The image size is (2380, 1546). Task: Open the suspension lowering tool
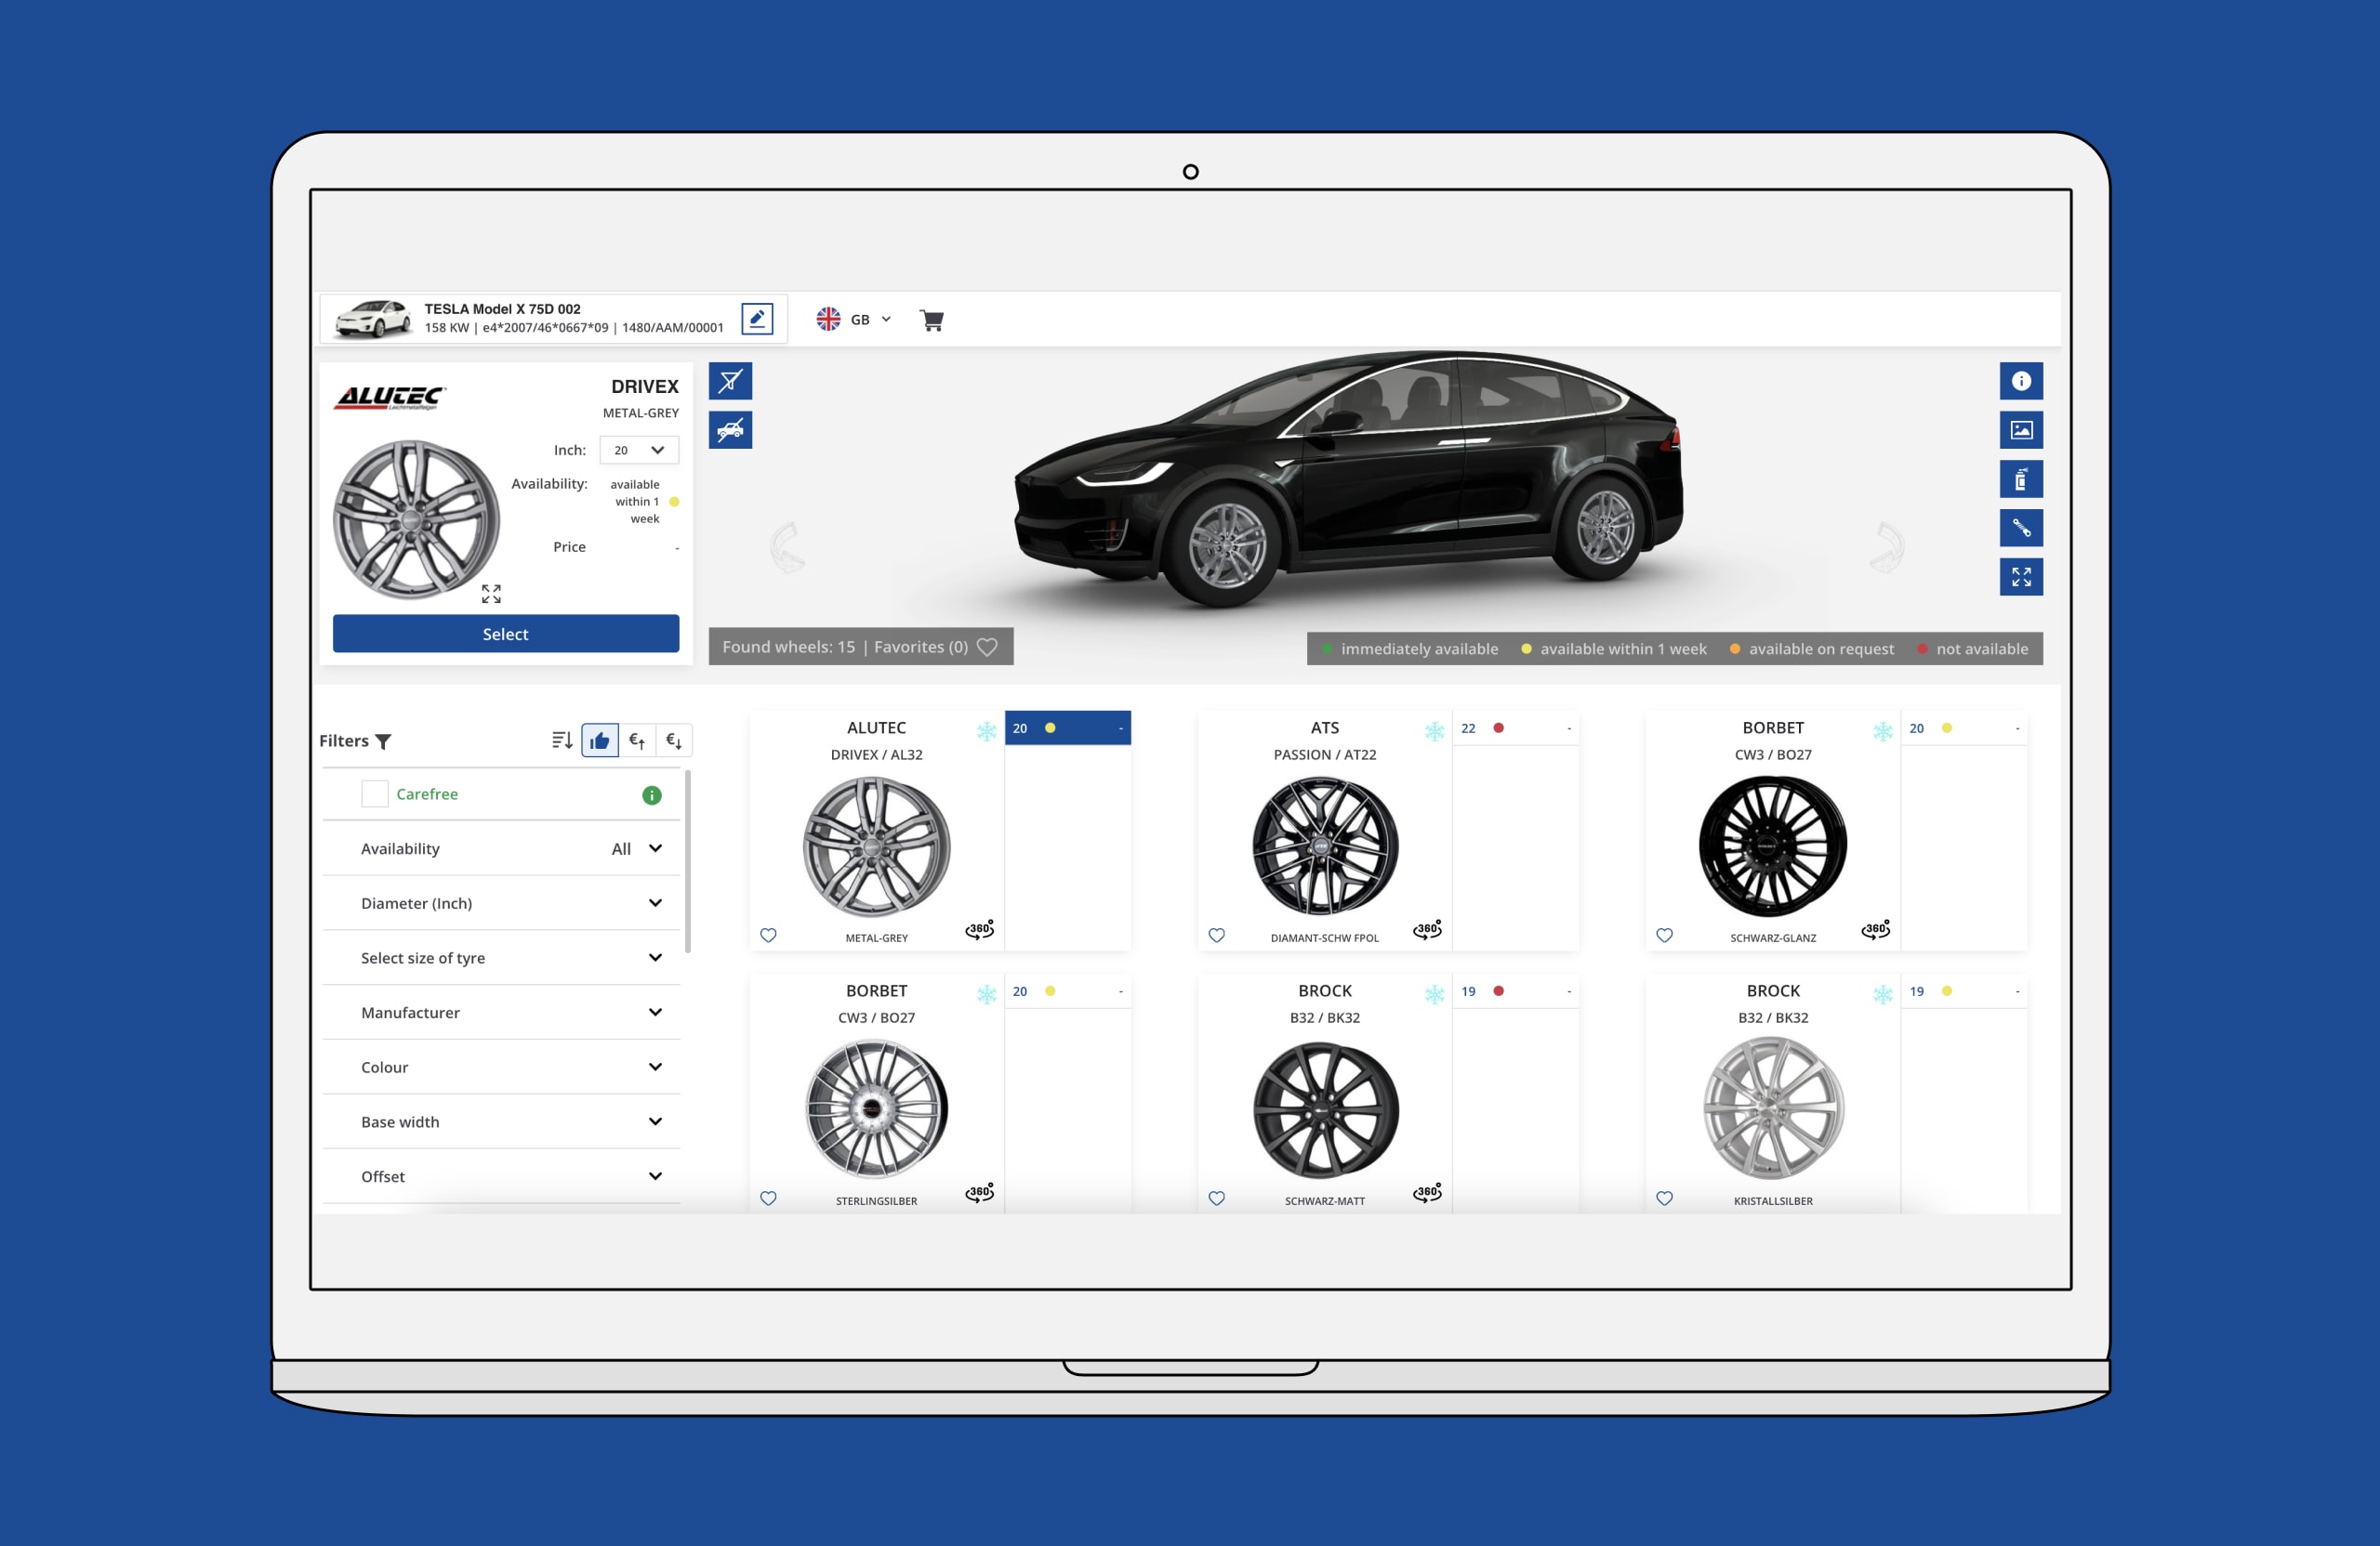tap(2021, 528)
